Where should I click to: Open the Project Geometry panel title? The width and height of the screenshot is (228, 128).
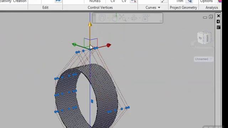pyautogui.click(x=183, y=7)
